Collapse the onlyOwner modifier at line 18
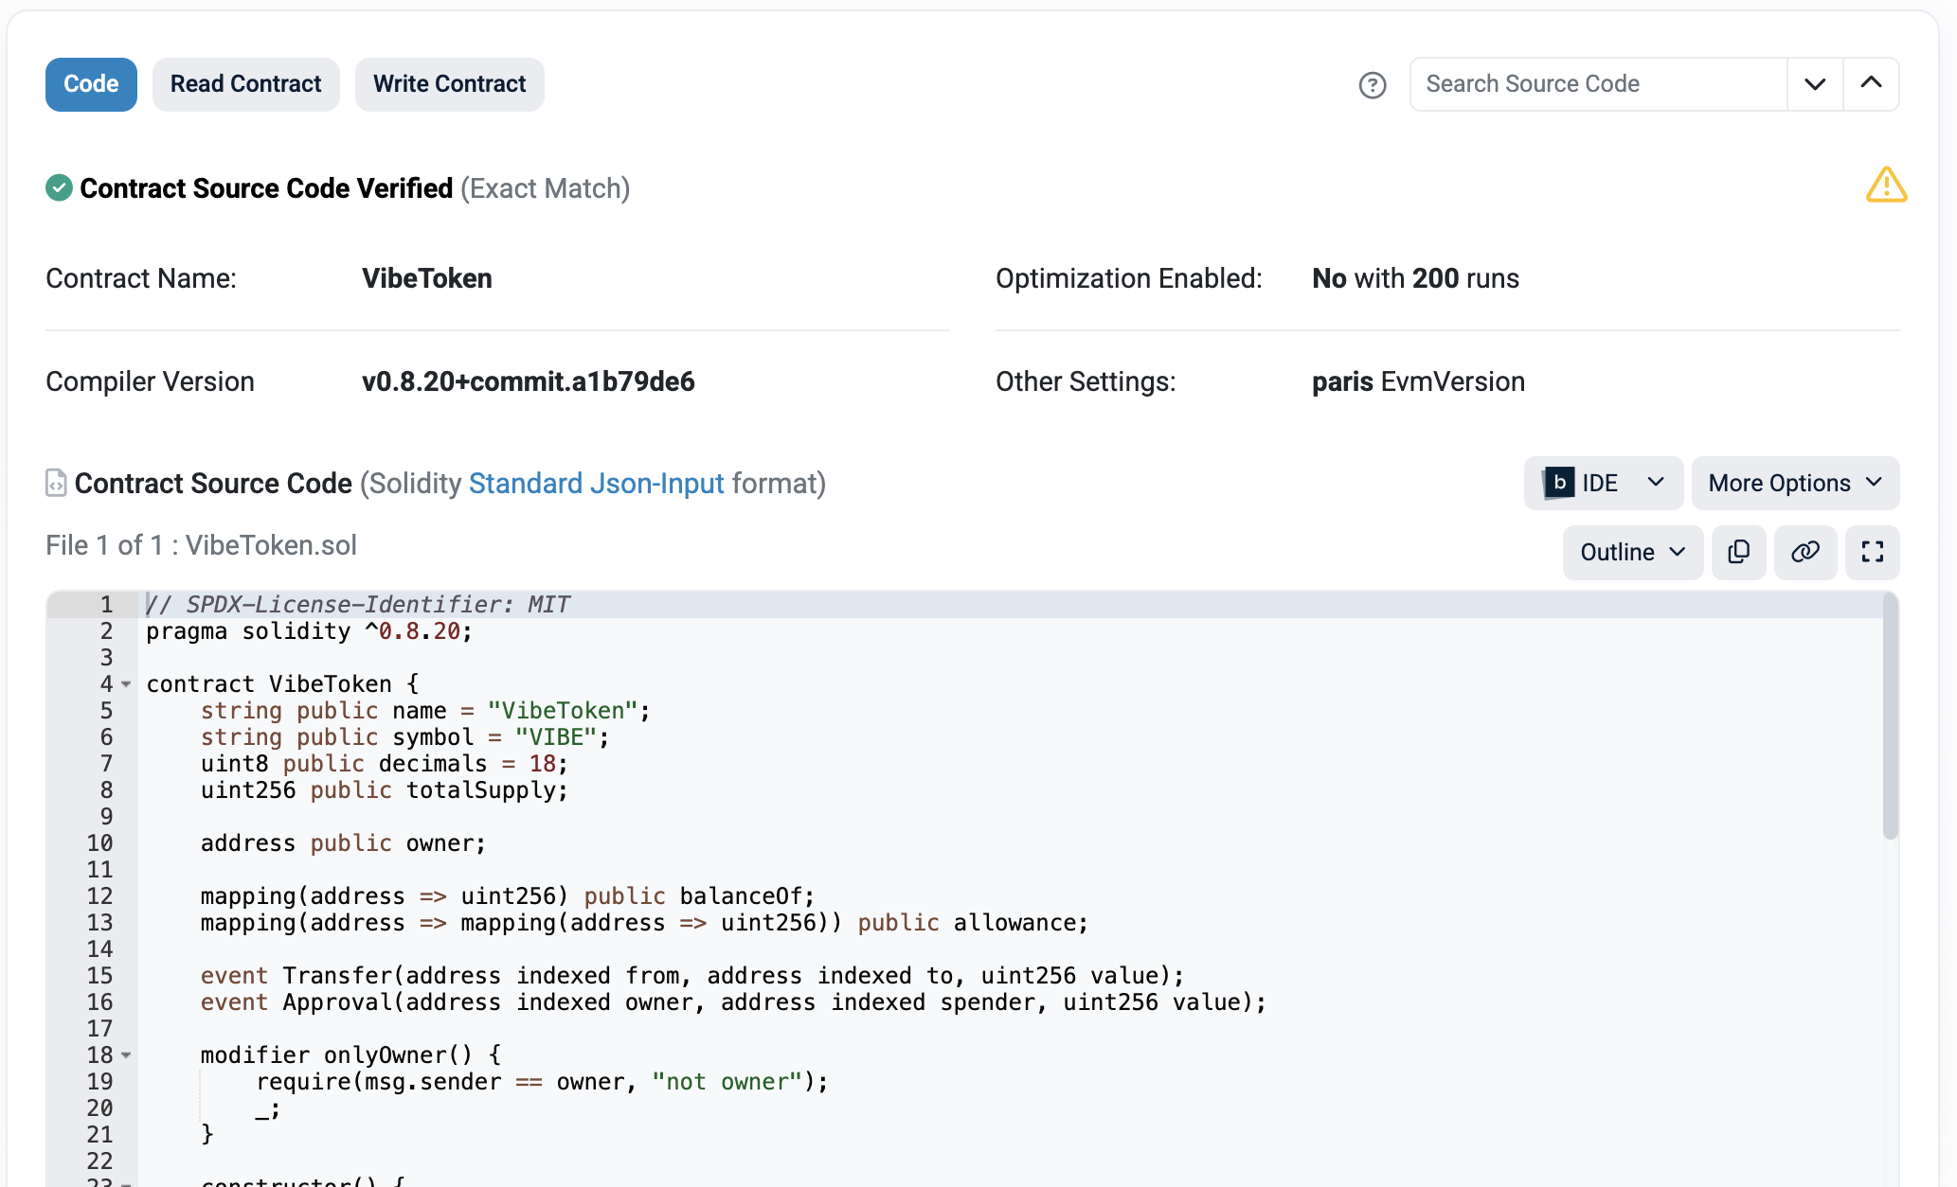1957x1187 pixels. pos(127,1055)
